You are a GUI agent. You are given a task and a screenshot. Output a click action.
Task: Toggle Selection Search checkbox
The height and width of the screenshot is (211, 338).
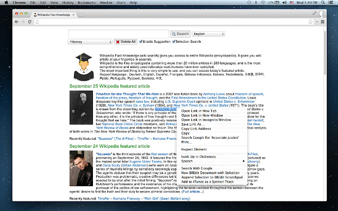[x=174, y=42]
